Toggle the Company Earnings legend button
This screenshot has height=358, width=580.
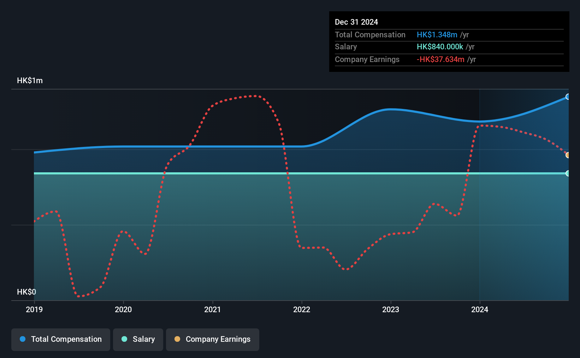pyautogui.click(x=213, y=339)
